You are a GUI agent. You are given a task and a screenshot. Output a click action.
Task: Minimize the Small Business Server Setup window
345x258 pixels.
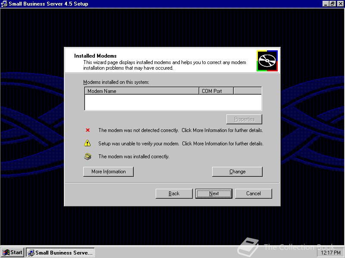[326, 4]
